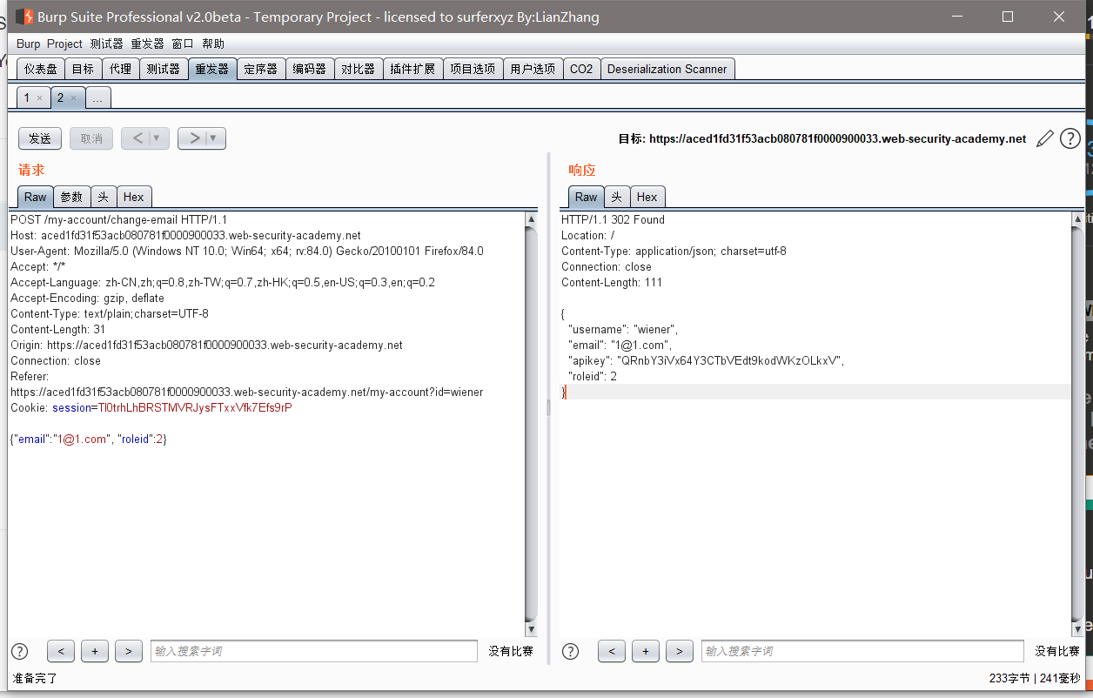Screen dimensions: 1093x698
Task: Open the Repeater help question mark icon
Action: click(1070, 138)
